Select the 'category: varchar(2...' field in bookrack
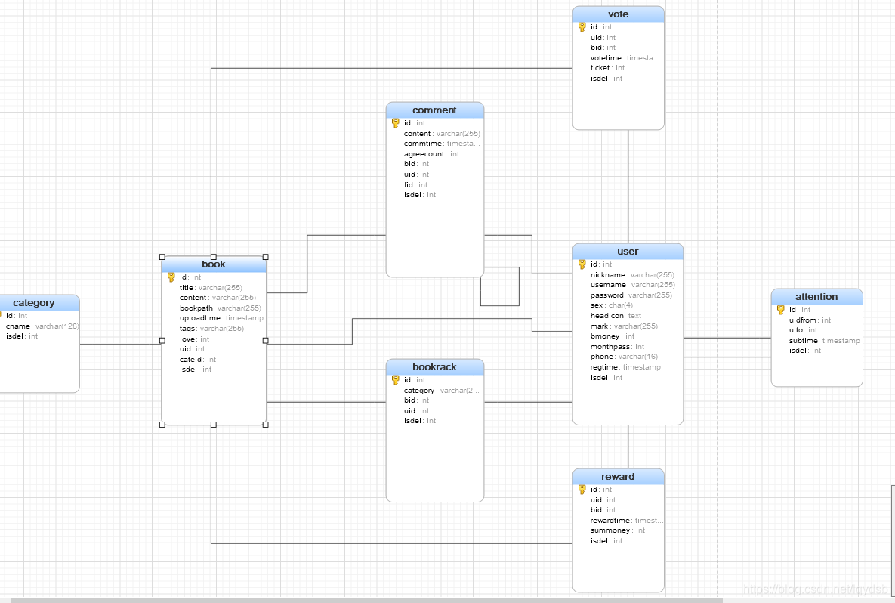 [x=441, y=391]
